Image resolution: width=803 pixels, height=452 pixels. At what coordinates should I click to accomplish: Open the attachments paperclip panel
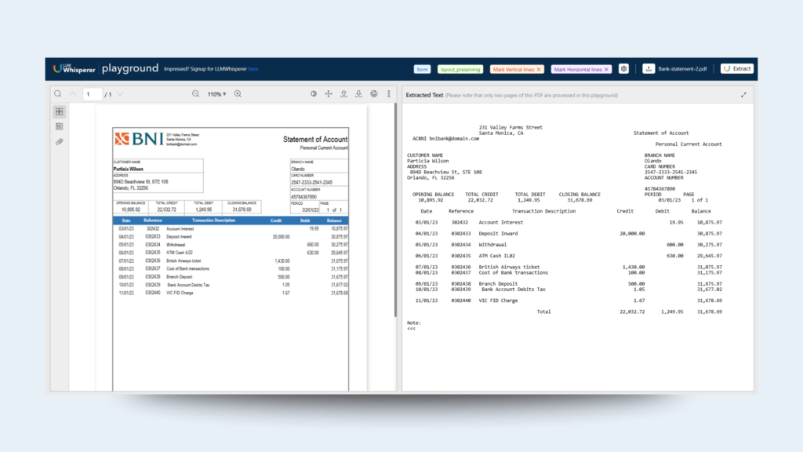(x=59, y=142)
